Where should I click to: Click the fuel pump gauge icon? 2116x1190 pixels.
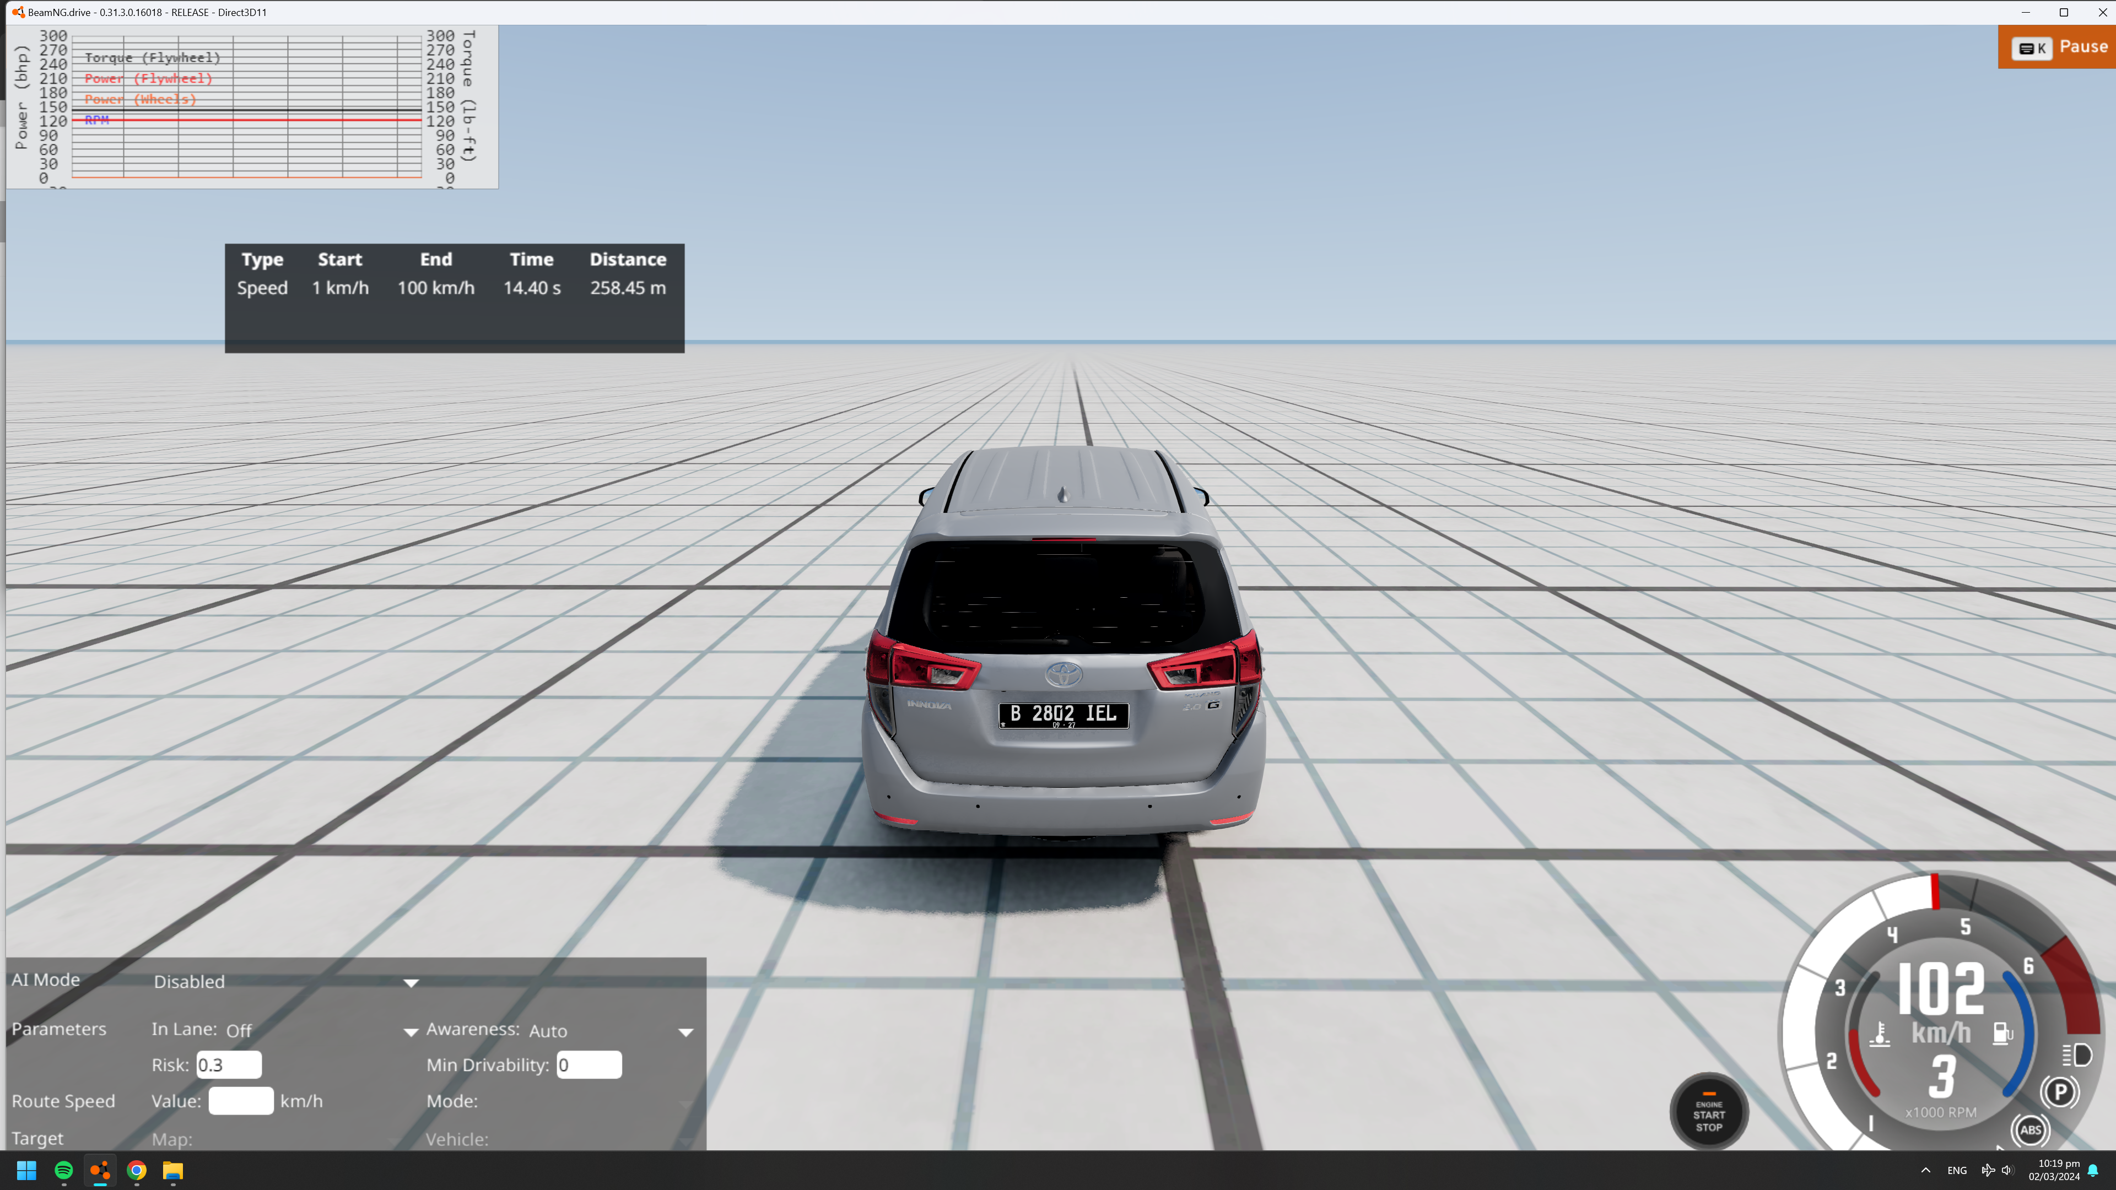(2002, 1033)
